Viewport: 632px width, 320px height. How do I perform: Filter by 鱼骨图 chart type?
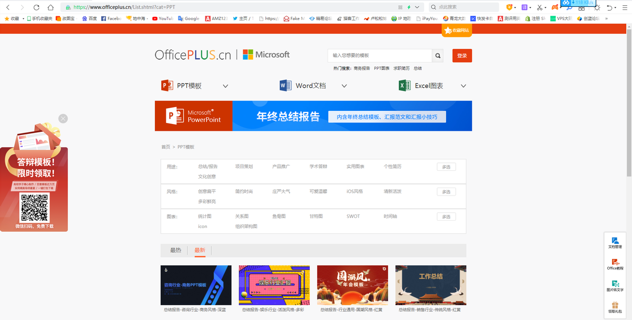[279, 216]
